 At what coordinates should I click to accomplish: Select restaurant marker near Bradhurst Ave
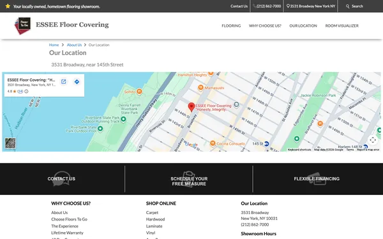[x=320, y=124]
